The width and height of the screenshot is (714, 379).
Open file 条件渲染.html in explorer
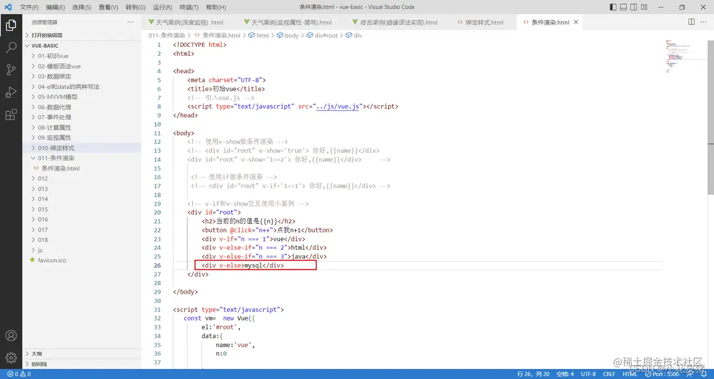[82, 168]
